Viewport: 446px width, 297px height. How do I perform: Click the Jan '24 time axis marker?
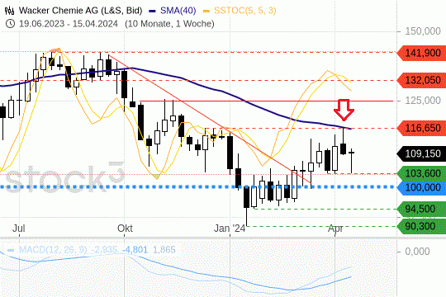[x=230, y=229]
